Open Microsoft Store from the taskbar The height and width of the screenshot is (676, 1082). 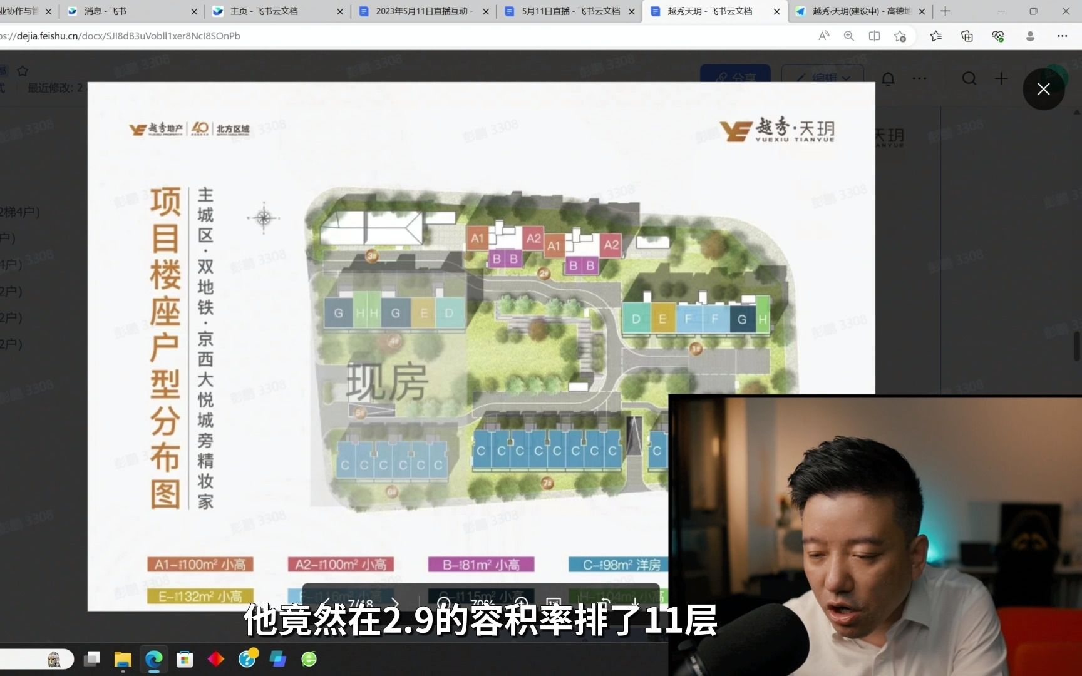[x=185, y=659]
